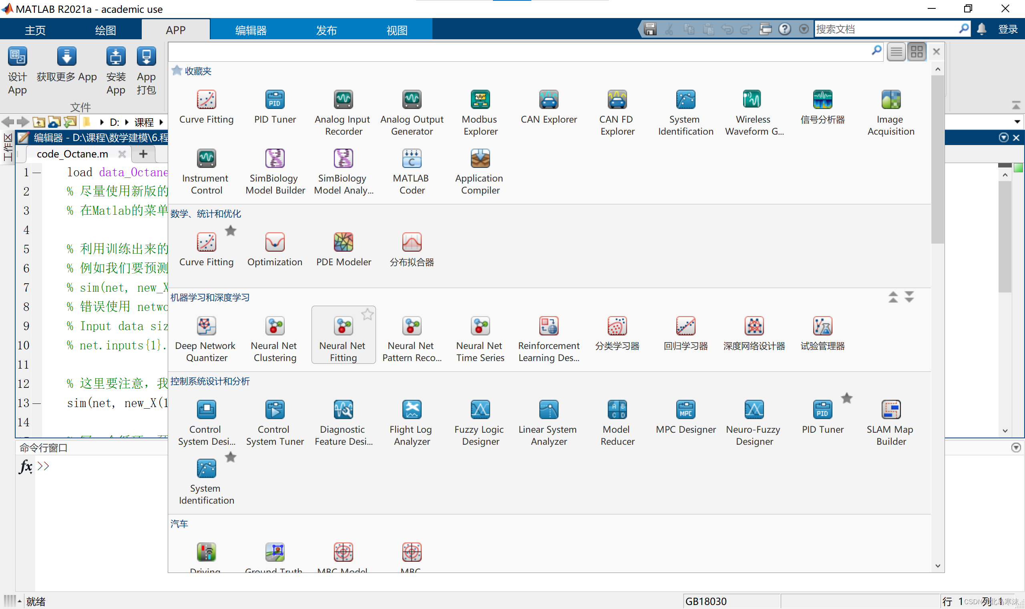This screenshot has width=1025, height=609.
Task: Click the app gallery vertical scrollbar
Action: point(937,160)
